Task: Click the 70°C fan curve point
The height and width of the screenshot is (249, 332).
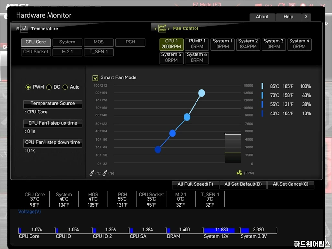Action: (x=187, y=117)
